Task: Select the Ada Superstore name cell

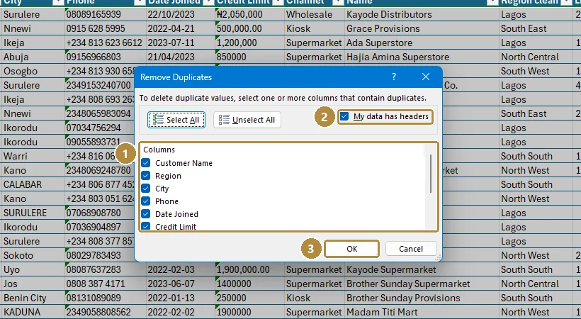Action: [x=422, y=43]
